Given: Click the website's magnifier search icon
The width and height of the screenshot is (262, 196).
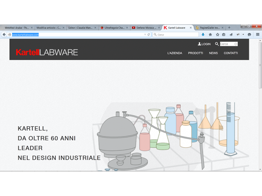Looking at the screenshot, I should point(217,44).
